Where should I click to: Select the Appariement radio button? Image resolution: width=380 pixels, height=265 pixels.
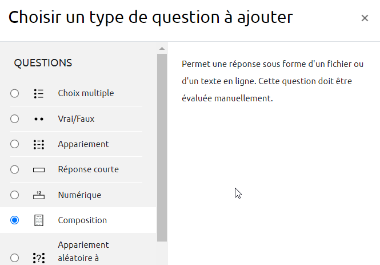pyautogui.click(x=15, y=144)
